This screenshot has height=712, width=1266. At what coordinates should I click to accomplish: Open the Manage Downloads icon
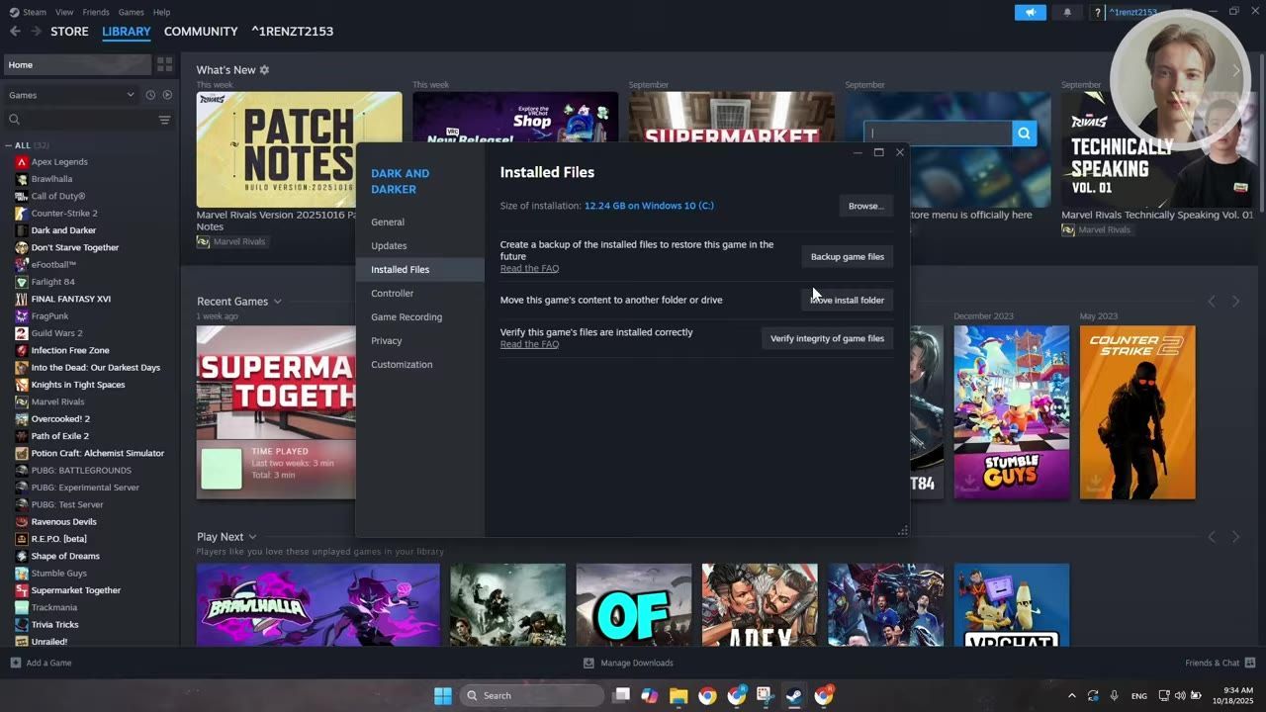pyautogui.click(x=588, y=663)
